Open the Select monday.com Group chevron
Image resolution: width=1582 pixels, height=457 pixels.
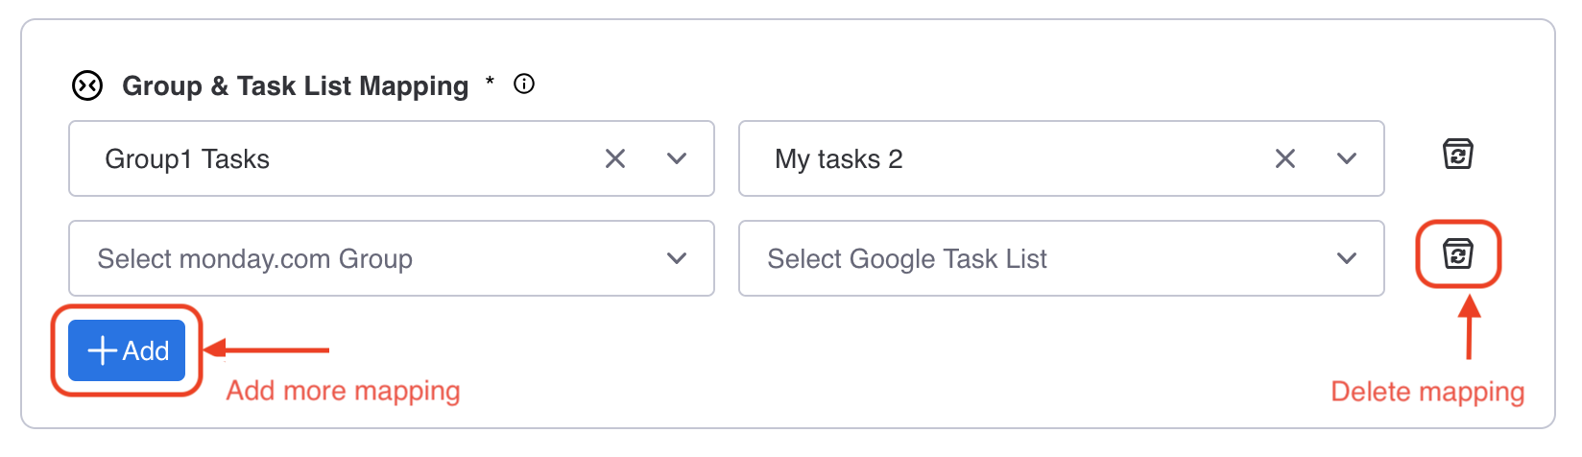(x=677, y=258)
